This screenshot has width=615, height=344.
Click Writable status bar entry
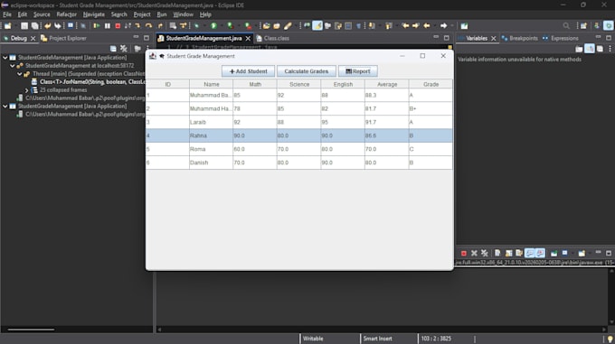point(313,339)
